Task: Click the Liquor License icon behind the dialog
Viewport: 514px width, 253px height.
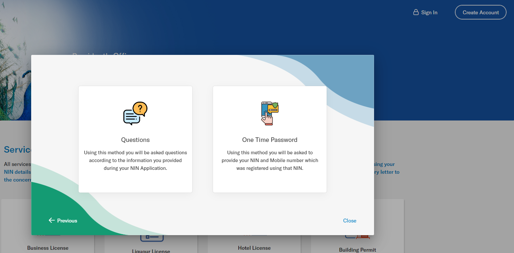Action: point(152,238)
